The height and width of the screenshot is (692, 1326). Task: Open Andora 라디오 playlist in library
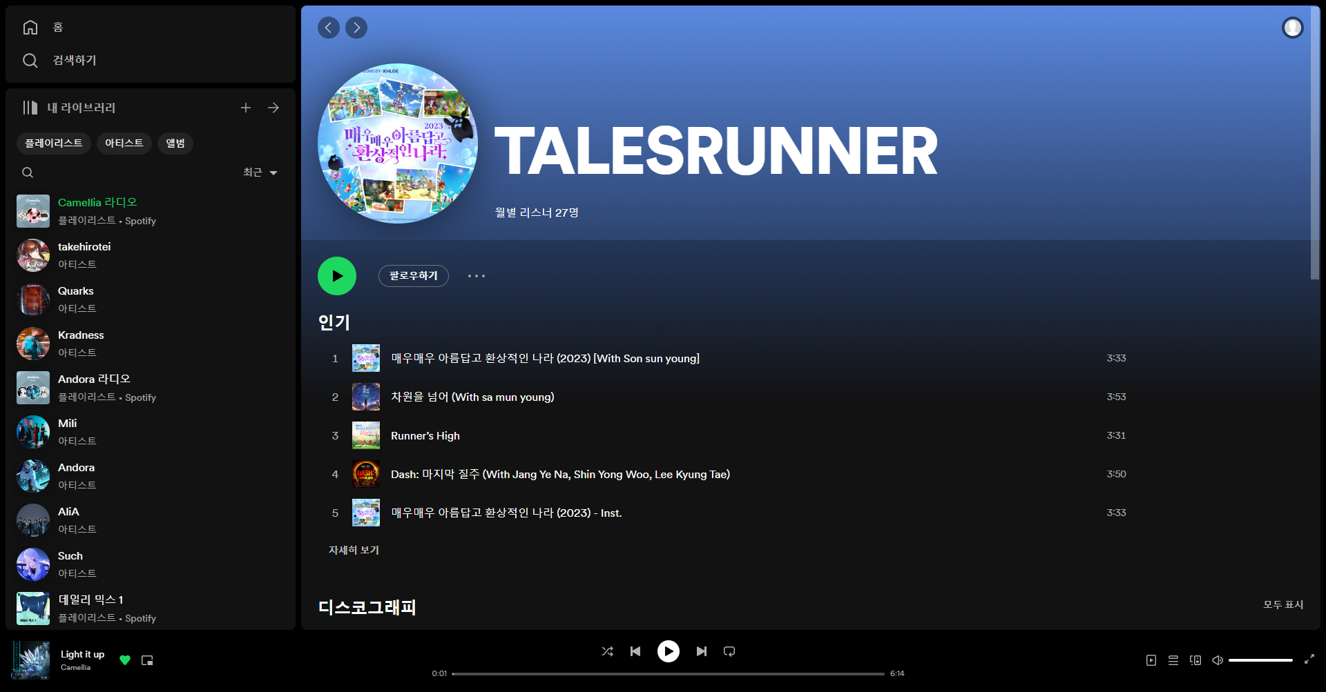(x=151, y=388)
